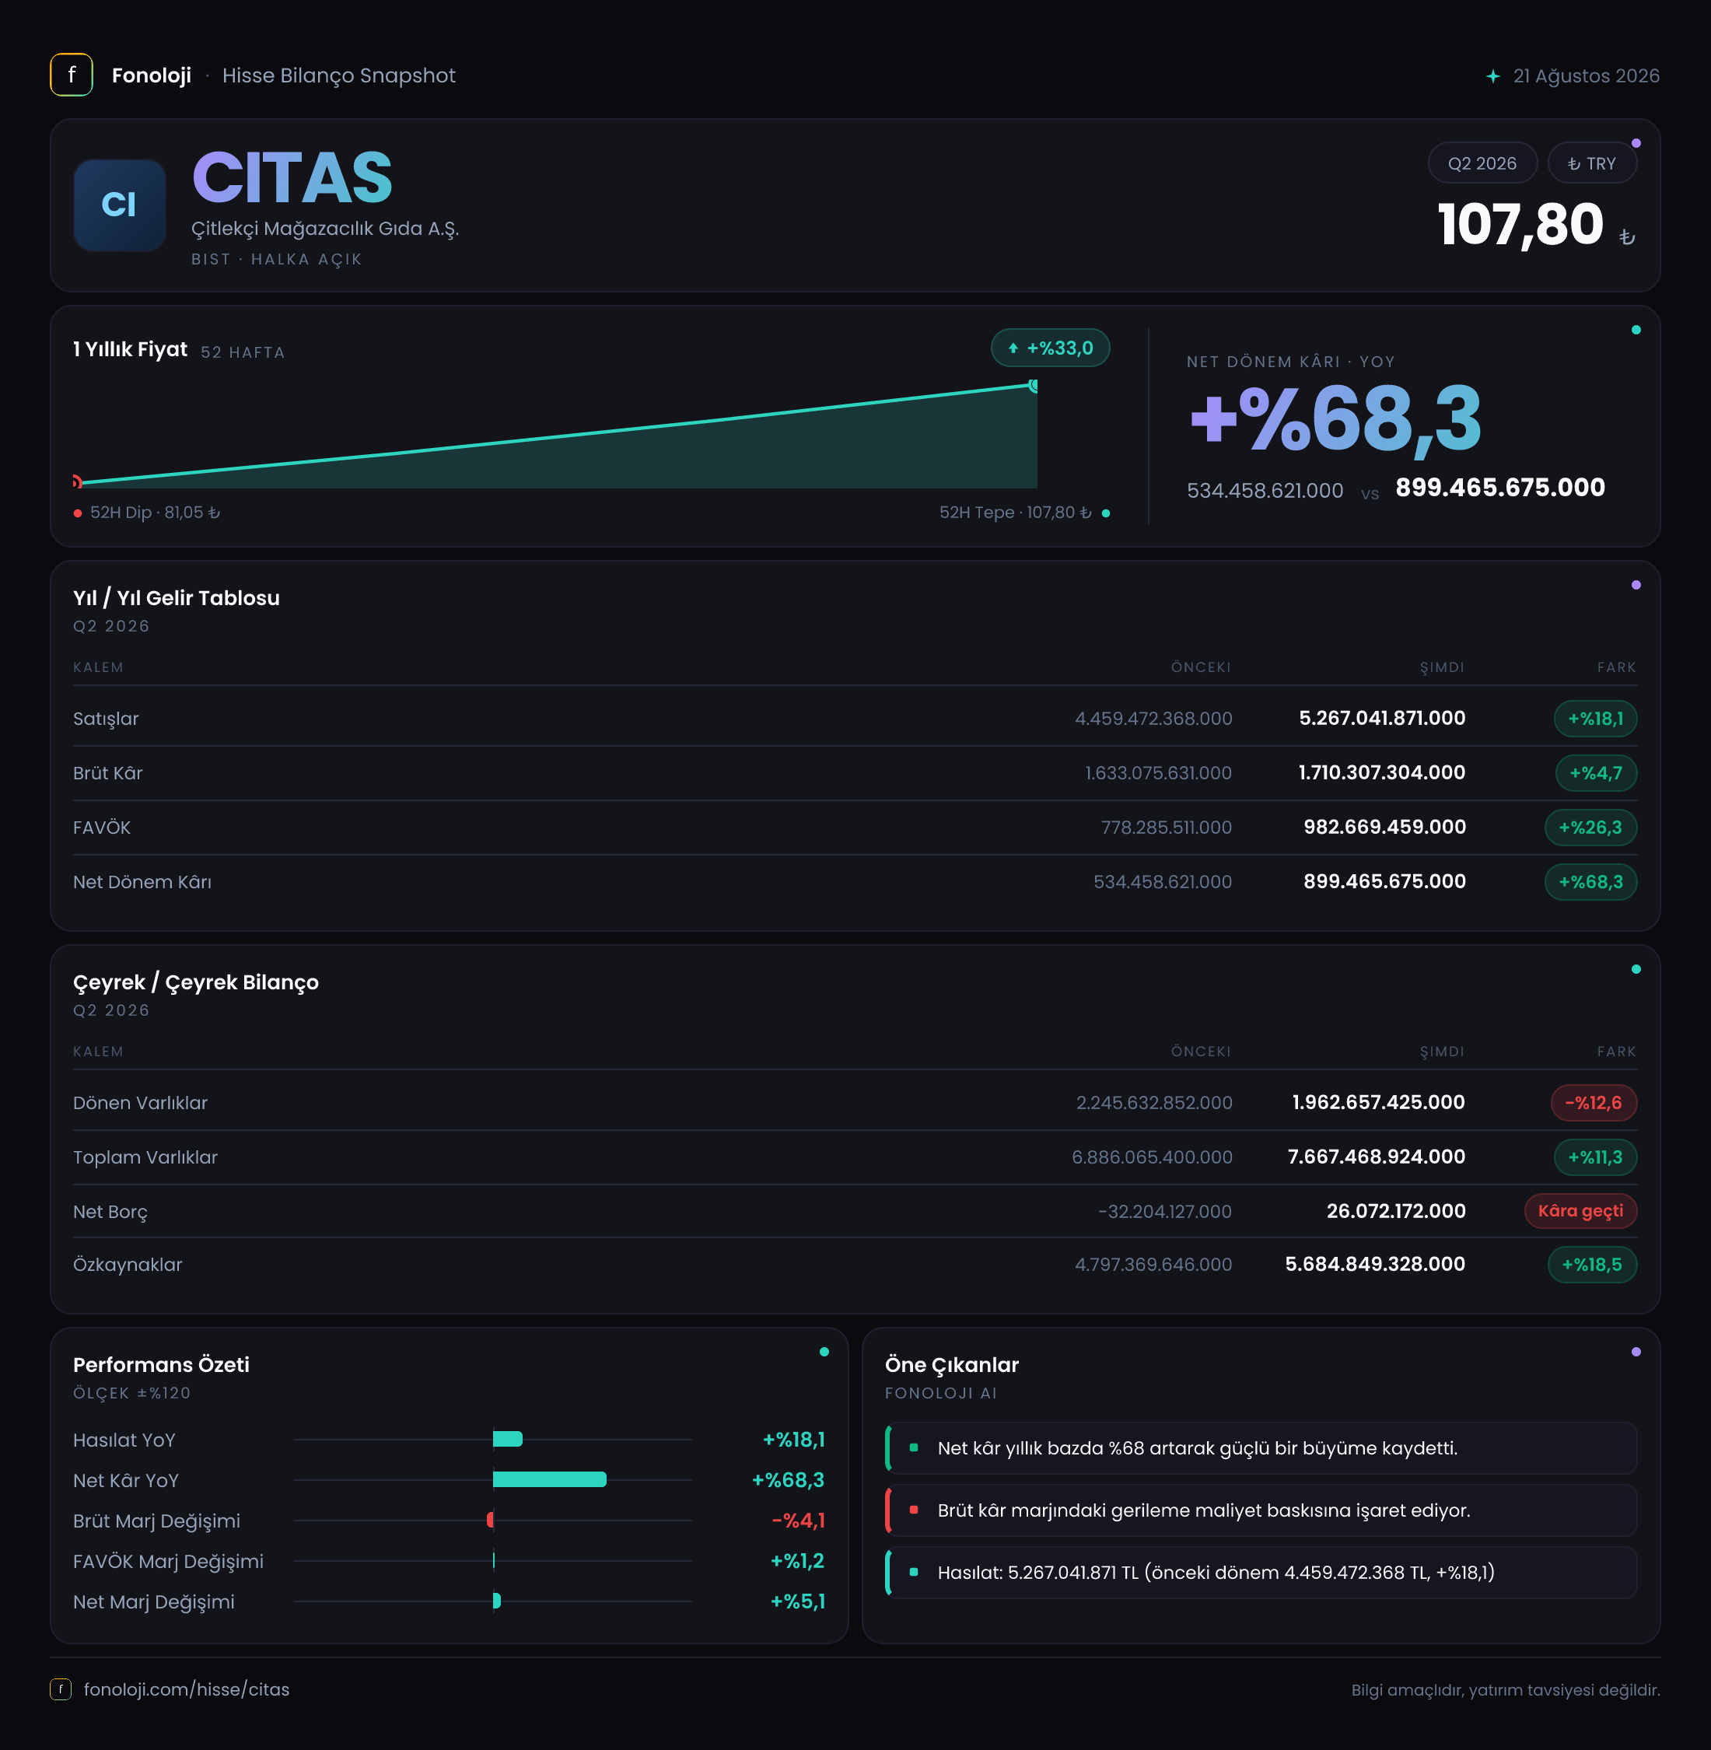
Task: Click the FAVÖK previous value 778.285.511.000
Action: tap(1167, 828)
